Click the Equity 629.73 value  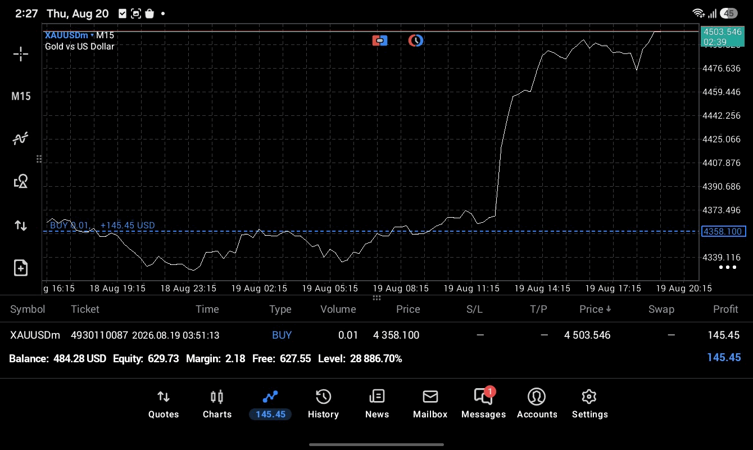tap(163, 359)
